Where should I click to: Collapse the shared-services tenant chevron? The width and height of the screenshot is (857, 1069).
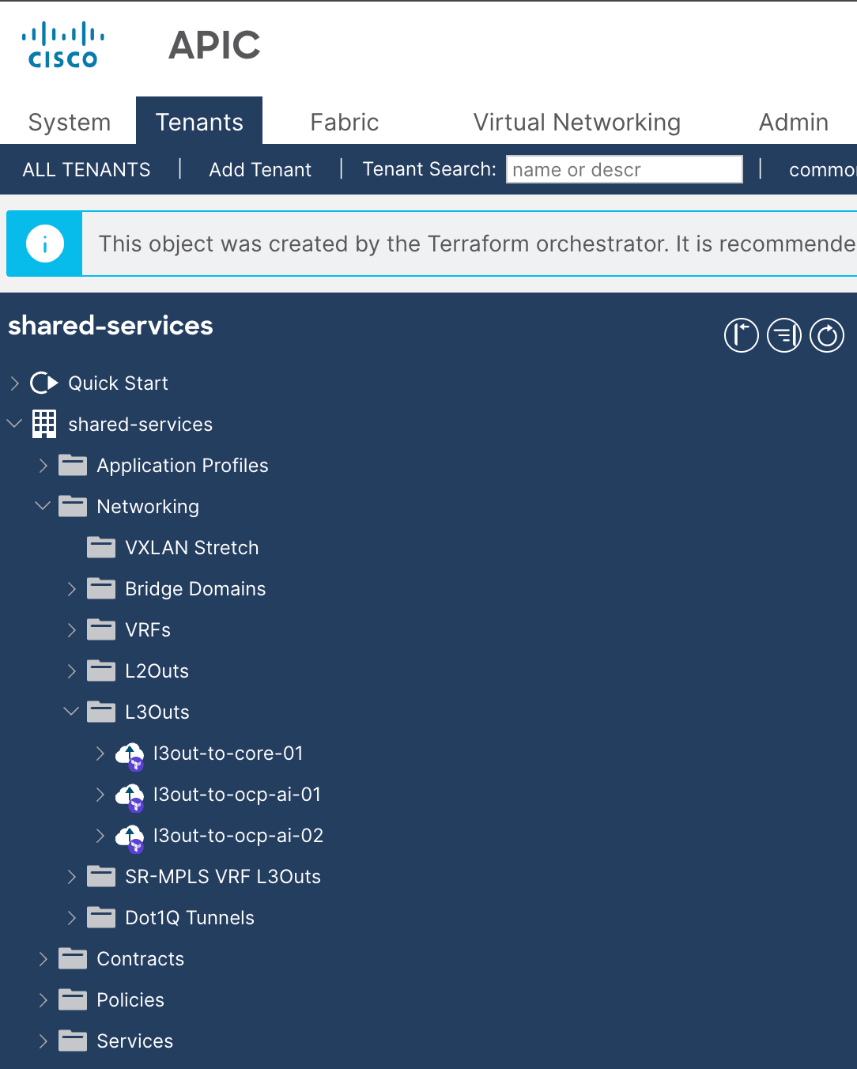pos(14,424)
